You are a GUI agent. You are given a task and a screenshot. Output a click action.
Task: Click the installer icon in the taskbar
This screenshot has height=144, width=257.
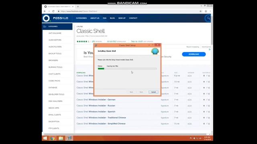pyautogui.click(x=69, y=138)
